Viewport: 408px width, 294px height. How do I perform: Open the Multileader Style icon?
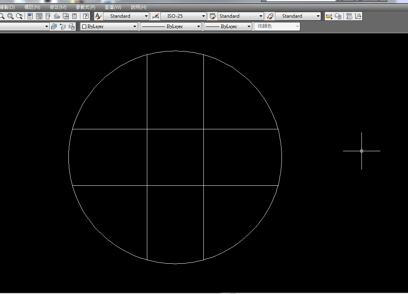(x=270, y=16)
